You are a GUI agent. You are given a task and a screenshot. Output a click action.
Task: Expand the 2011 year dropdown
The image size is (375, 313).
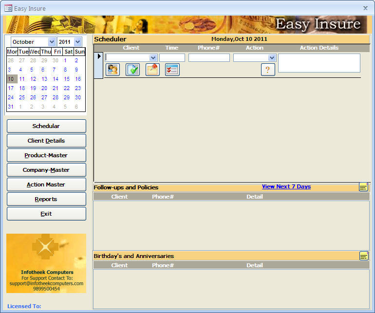click(x=77, y=42)
